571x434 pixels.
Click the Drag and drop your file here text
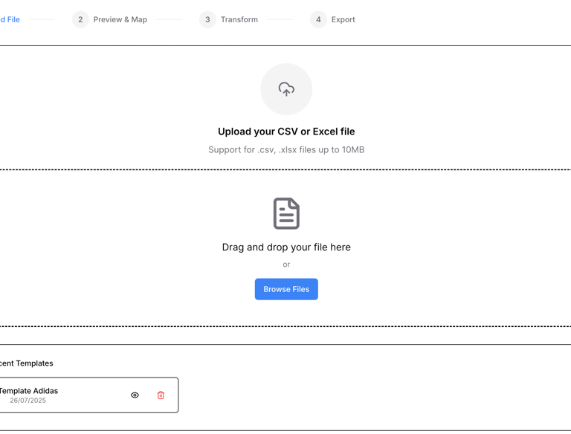coord(286,247)
